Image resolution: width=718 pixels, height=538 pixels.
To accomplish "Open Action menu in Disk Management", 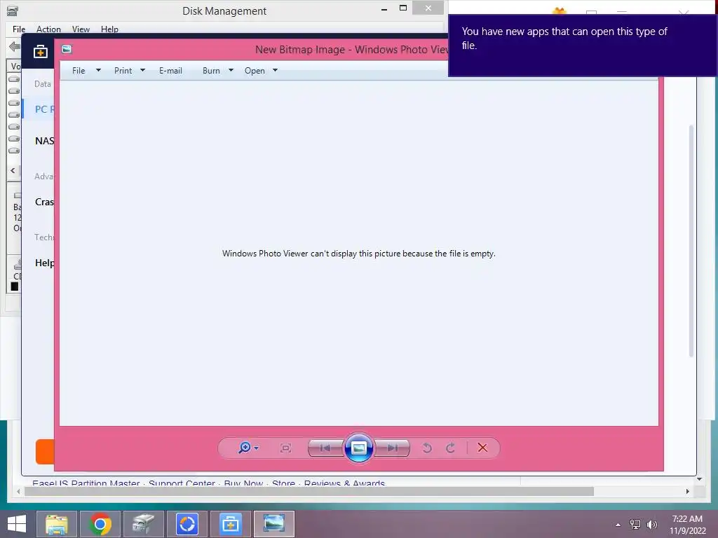I will pos(48,29).
